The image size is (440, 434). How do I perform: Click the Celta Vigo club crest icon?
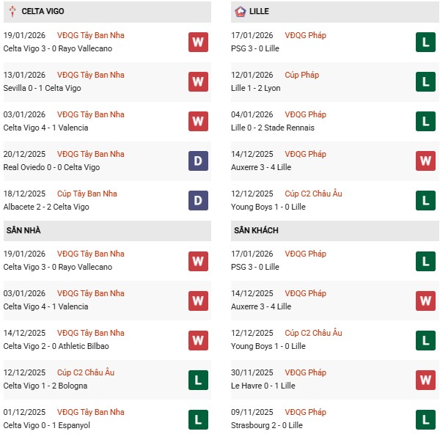click(12, 12)
